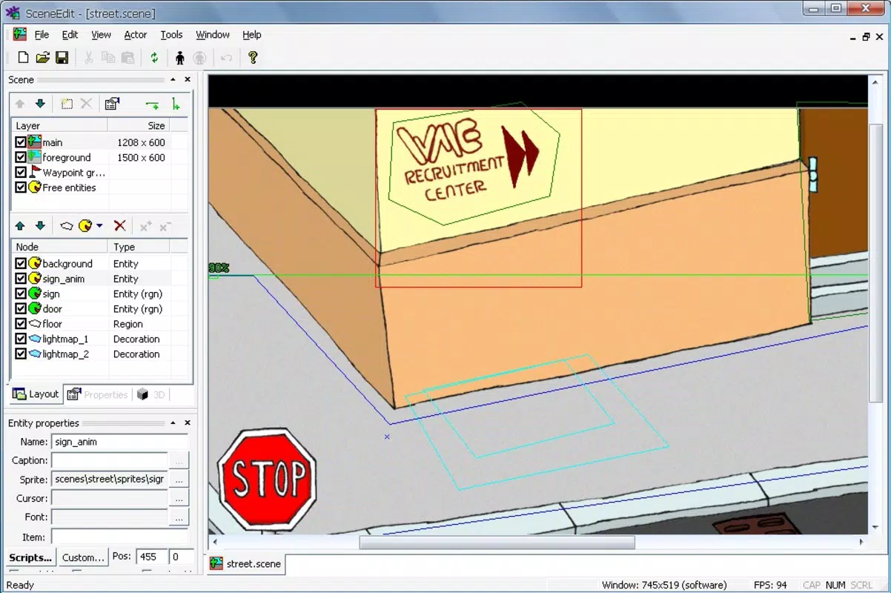Add a new layer icon
Viewport: 891px width, 593px height.
(67, 104)
